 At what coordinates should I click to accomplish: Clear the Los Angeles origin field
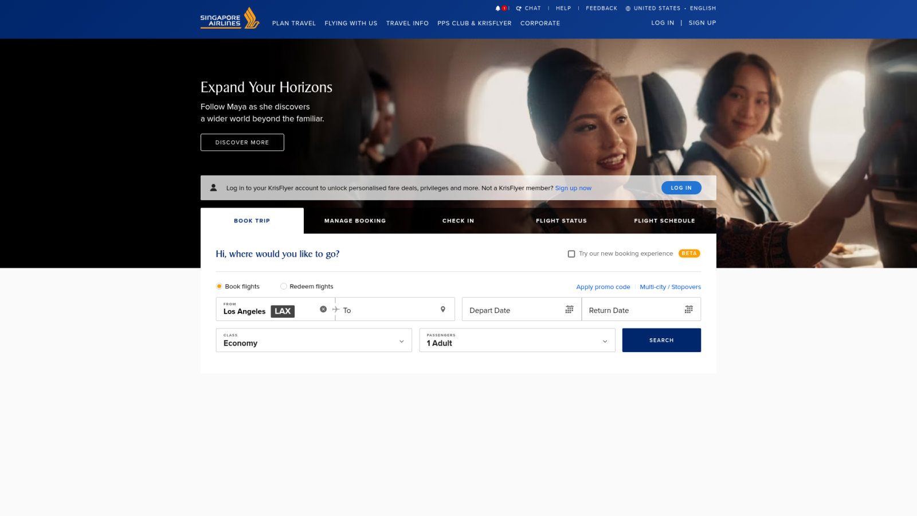click(323, 309)
